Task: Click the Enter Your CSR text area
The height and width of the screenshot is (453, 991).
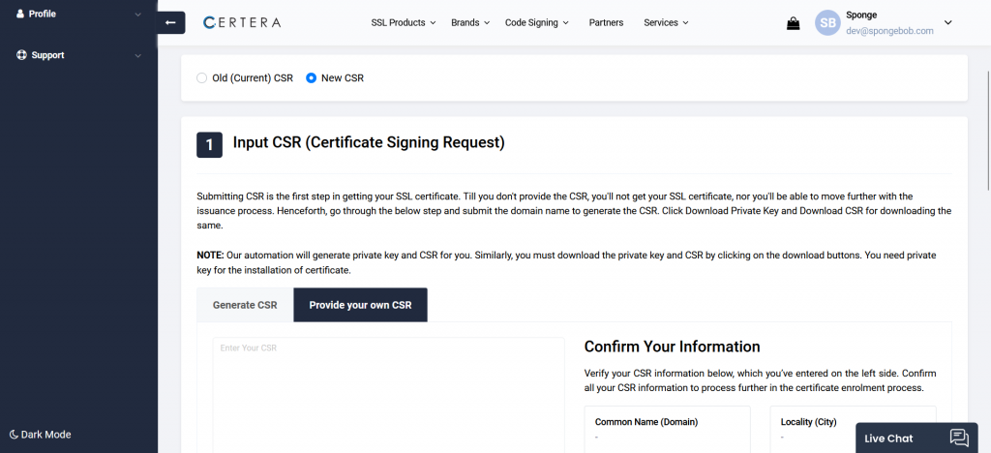Action: 389,395
